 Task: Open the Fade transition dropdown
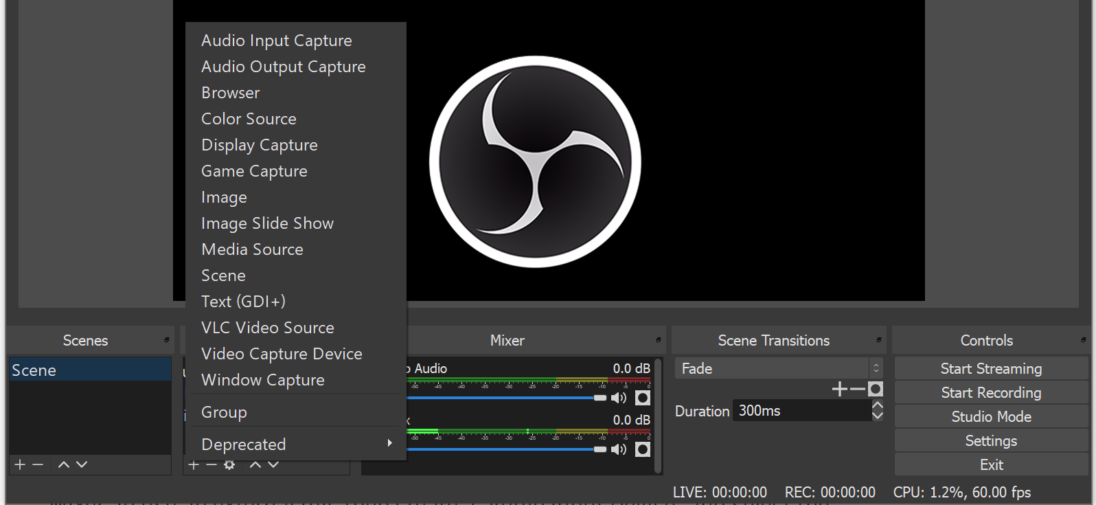(778, 369)
